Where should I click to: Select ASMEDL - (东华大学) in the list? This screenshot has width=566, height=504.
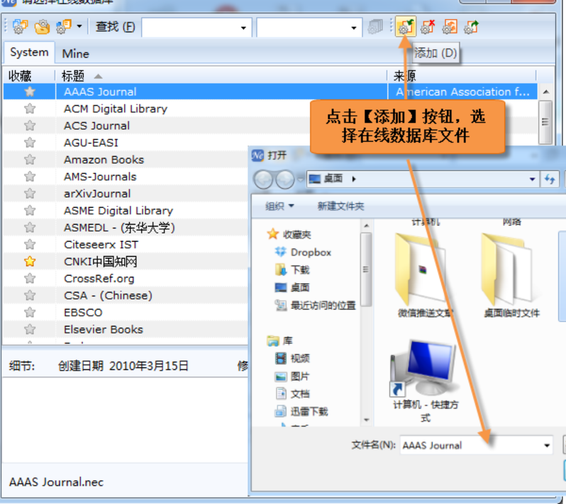click(x=119, y=227)
